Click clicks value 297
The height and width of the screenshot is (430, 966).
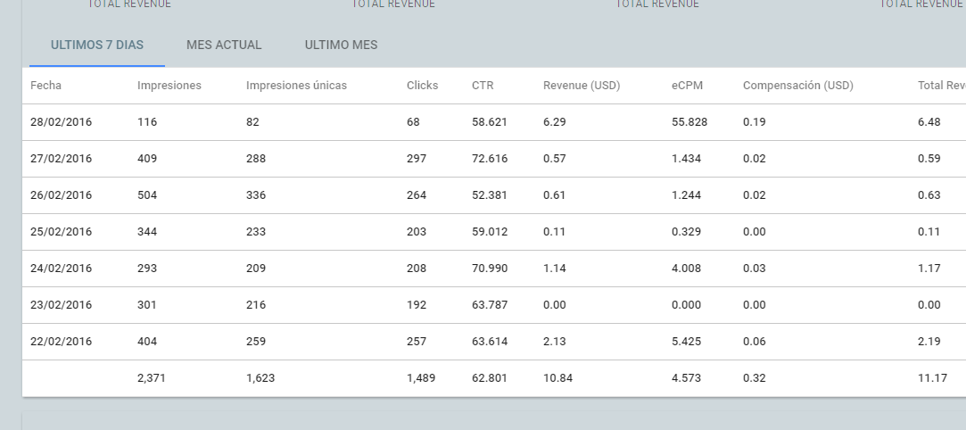417,158
